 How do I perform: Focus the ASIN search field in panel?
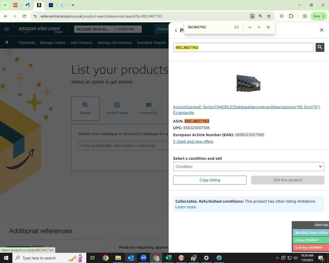pyautogui.click(x=243, y=48)
